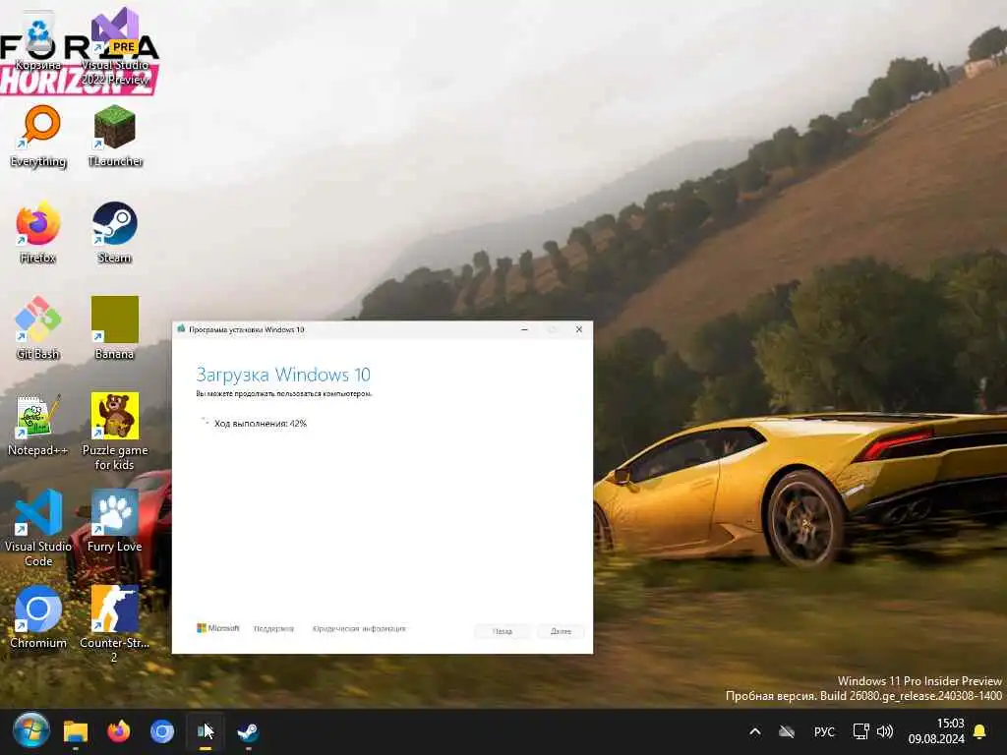The image size is (1007, 755).
Task: Click the Microsoft logo in setup
Action: tap(217, 628)
